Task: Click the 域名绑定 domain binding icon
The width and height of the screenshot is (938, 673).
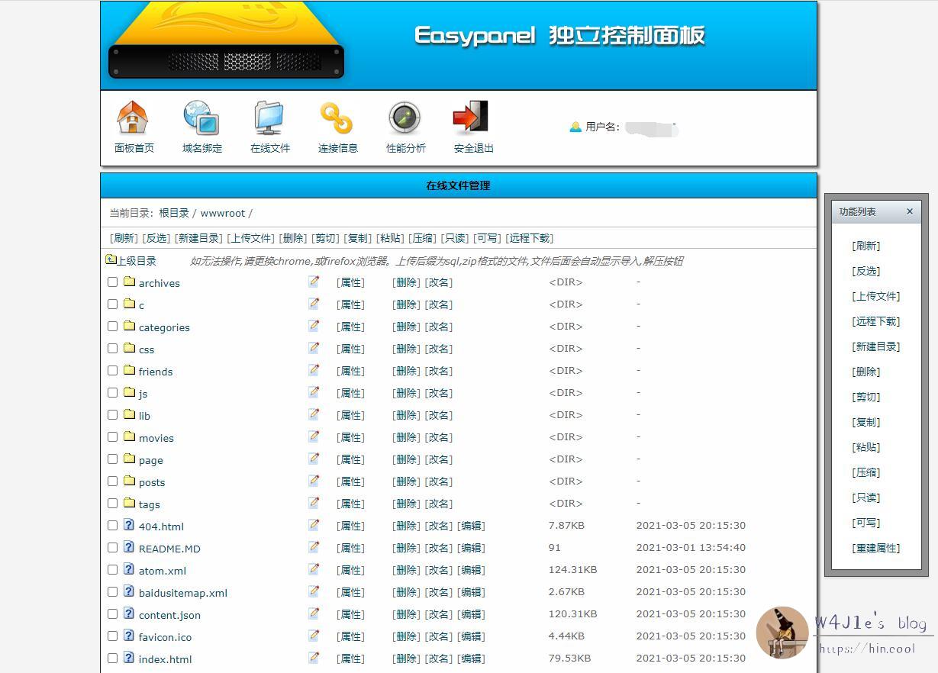Action: click(201, 118)
